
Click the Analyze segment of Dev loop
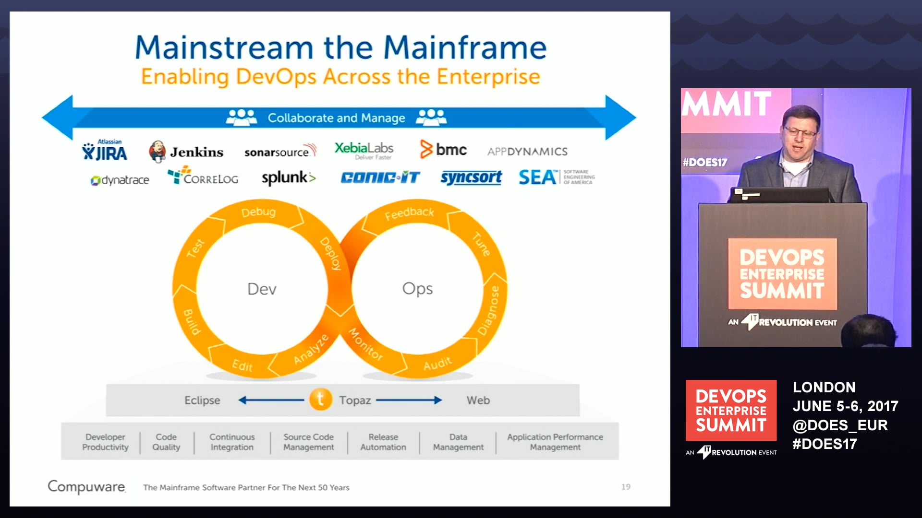(x=311, y=349)
